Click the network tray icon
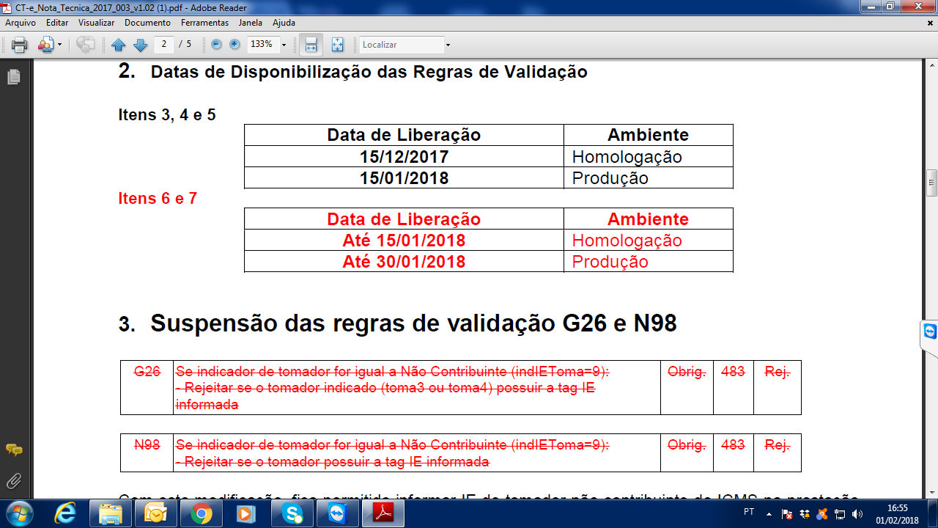Viewport: 938px width, 528px height. click(x=840, y=514)
